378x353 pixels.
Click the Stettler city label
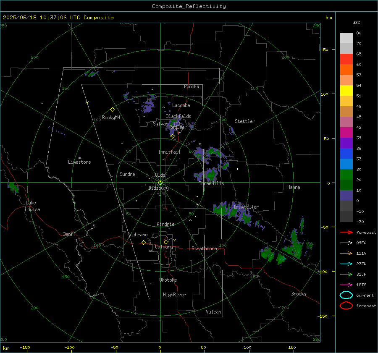tap(245, 121)
